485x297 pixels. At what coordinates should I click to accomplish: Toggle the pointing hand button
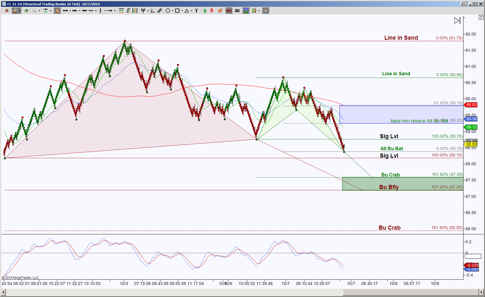pos(266,11)
